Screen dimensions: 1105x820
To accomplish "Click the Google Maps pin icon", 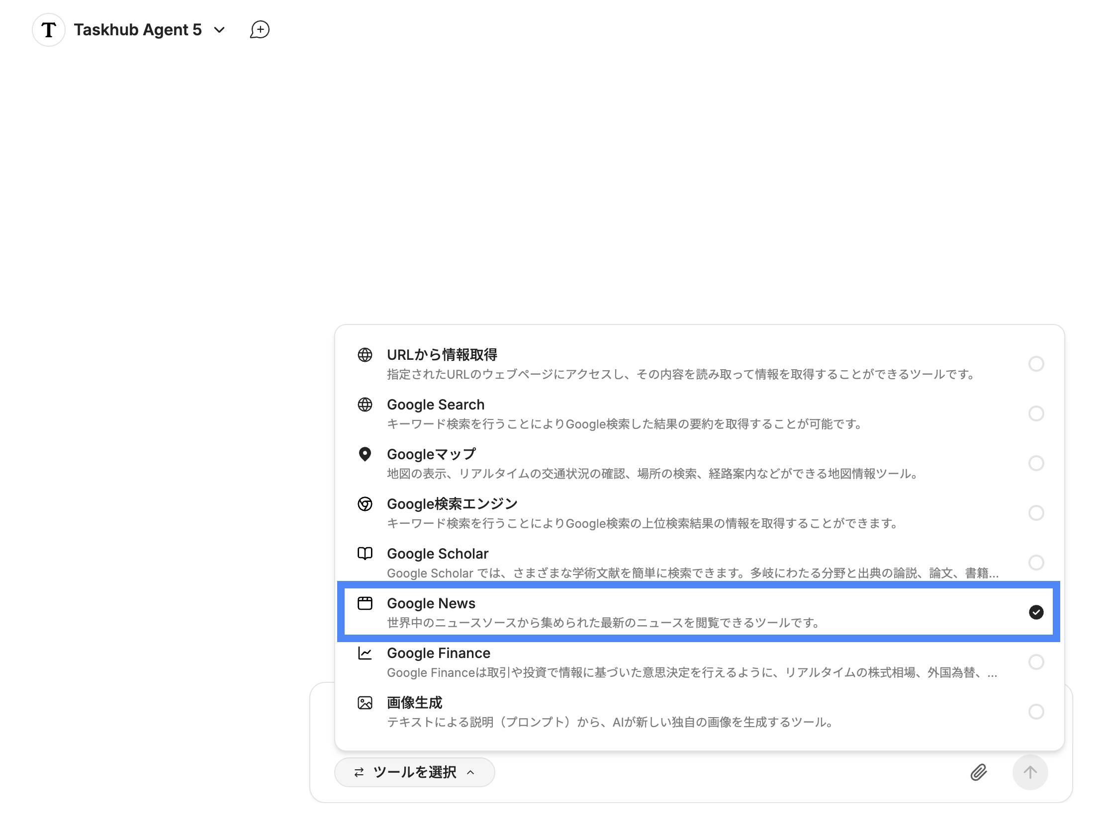I will pyautogui.click(x=365, y=454).
